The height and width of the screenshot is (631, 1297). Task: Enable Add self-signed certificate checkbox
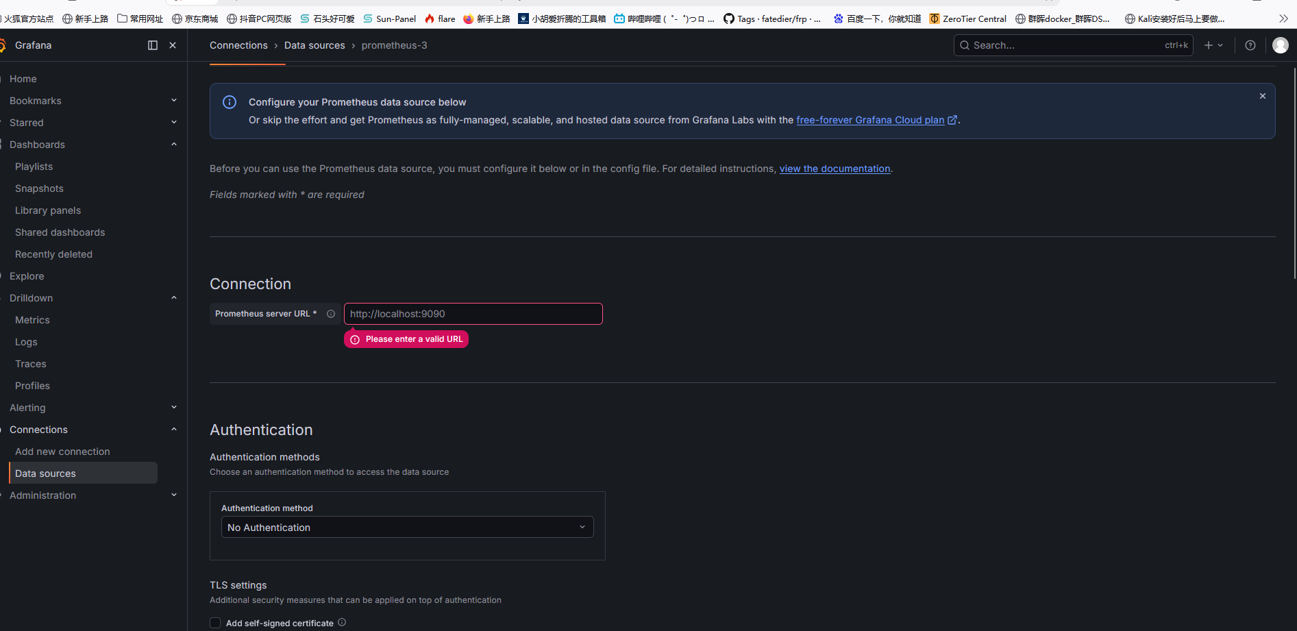coord(215,623)
